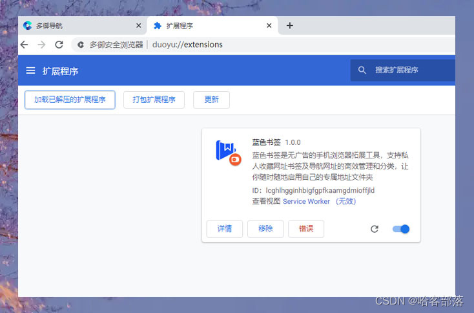The height and width of the screenshot is (313, 474).
Task: Toggle off the 蓝色书签 extension switch
Action: point(401,229)
